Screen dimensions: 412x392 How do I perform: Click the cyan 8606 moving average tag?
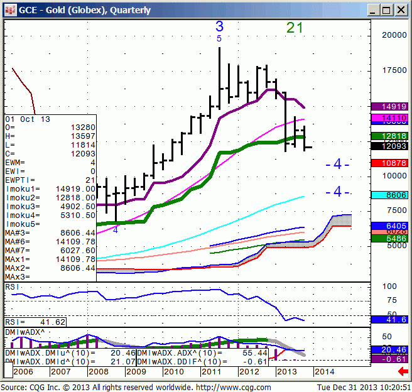coord(389,195)
